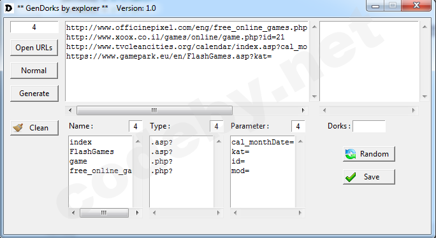Close the GenDorks window
Image resolution: width=436 pixels, height=238 pixels.
416,6
